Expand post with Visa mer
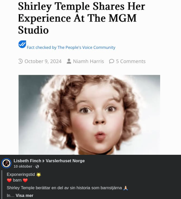Image resolution: width=181 pixels, height=199 pixels. (24, 195)
